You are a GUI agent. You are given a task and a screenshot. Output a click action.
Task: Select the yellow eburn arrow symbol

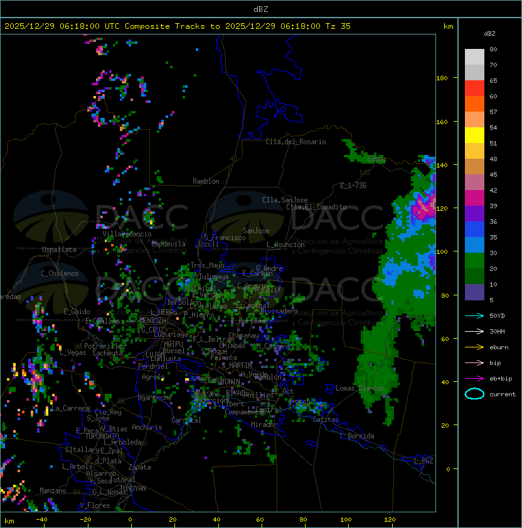474,347
